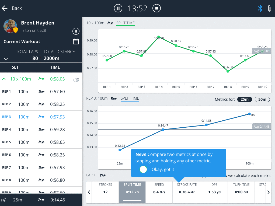Click stroke icon beside REP 3 chart title
275x206 pixels.
(x=114, y=98)
